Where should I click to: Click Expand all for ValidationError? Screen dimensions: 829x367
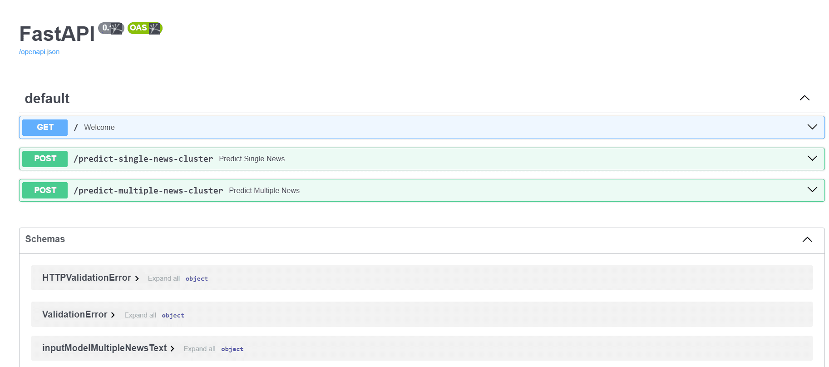[140, 315]
